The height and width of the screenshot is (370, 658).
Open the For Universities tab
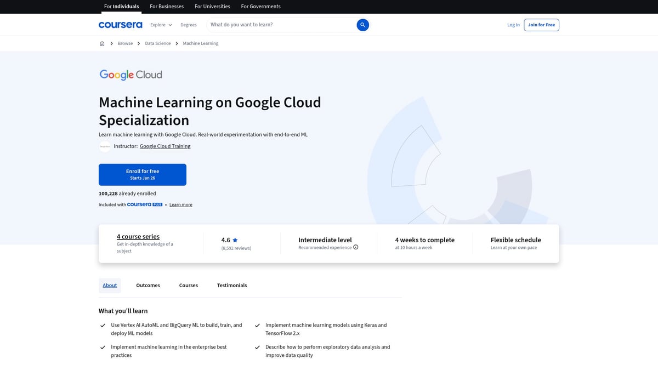click(213, 7)
